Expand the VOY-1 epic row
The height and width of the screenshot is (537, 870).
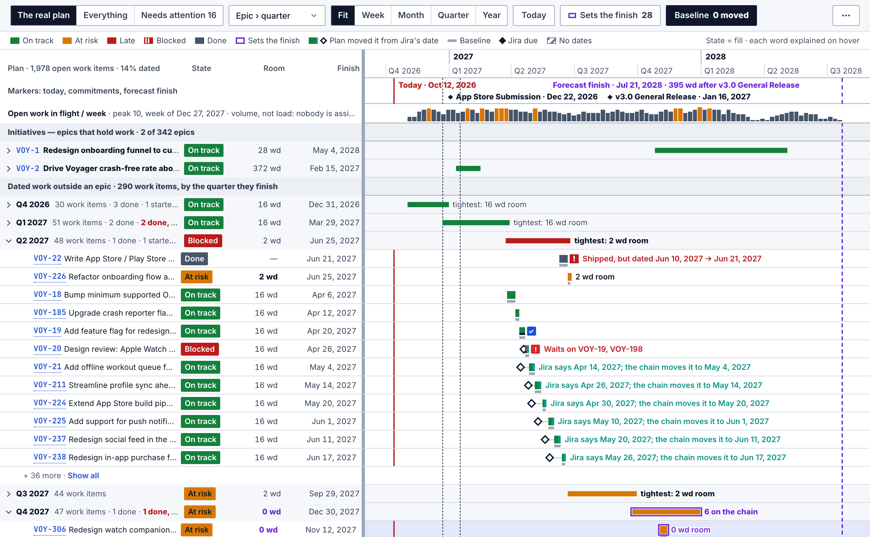pyautogui.click(x=9, y=151)
